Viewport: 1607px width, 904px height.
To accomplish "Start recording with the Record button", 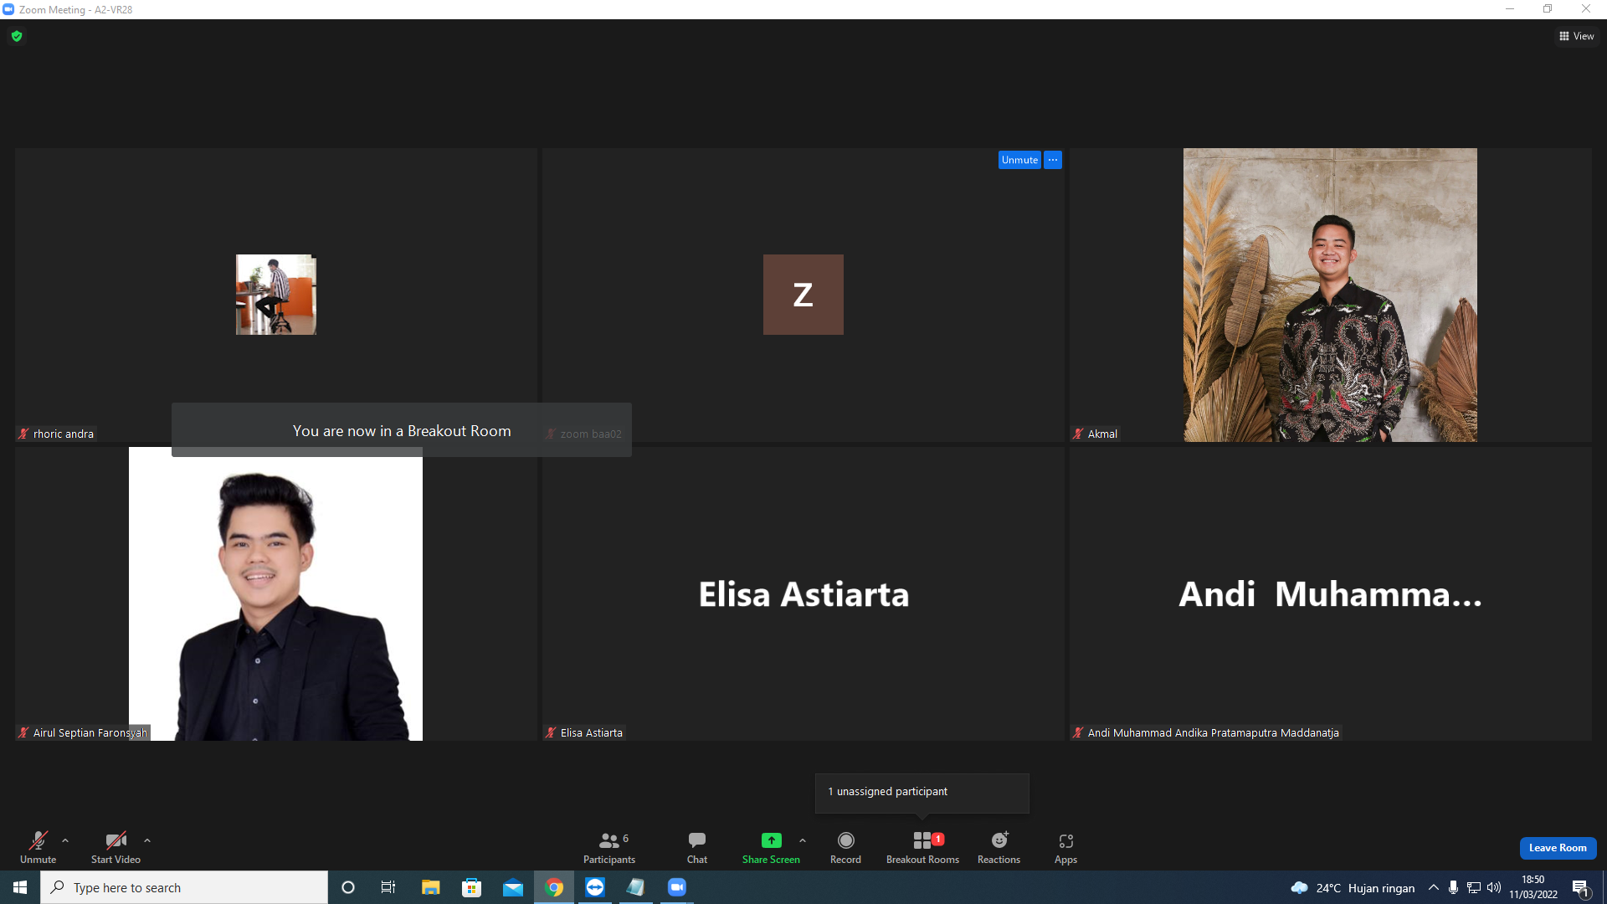I will 845,847.
